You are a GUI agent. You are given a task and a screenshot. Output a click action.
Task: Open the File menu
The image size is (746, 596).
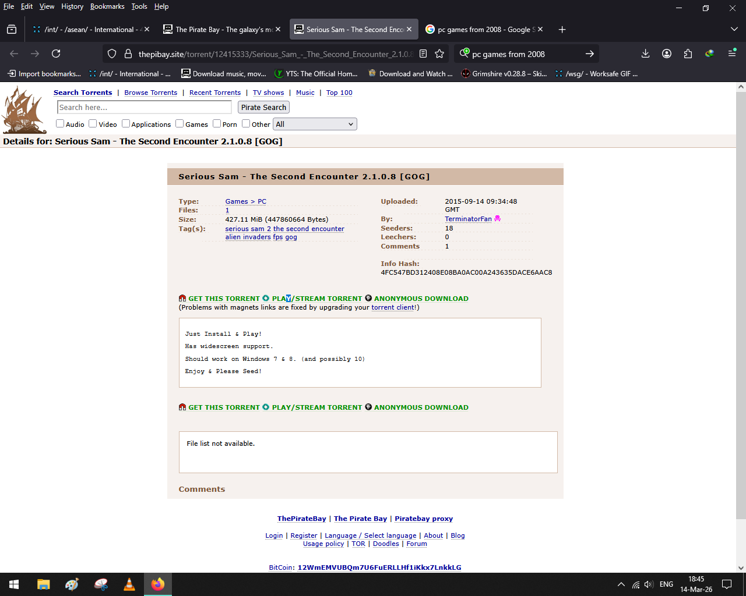[x=9, y=6]
